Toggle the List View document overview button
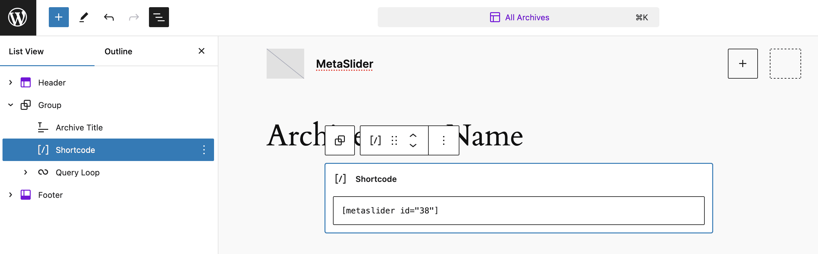Image resolution: width=818 pixels, height=254 pixels. (159, 17)
